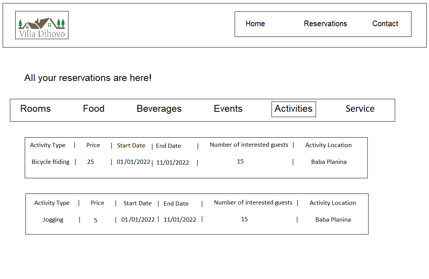Click Jogging's end date 11/01/2022
429x279 pixels.
[x=180, y=220]
